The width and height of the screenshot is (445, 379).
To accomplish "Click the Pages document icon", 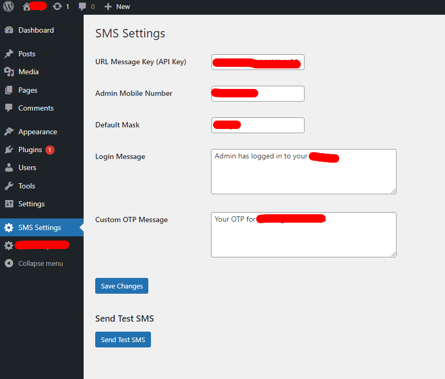I will tap(9, 90).
